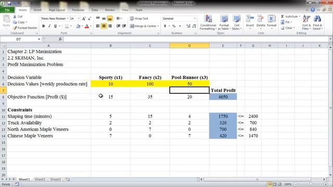The width and height of the screenshot is (333, 187).
Task: Toggle Bottom Align
Action: [x=110, y=19]
